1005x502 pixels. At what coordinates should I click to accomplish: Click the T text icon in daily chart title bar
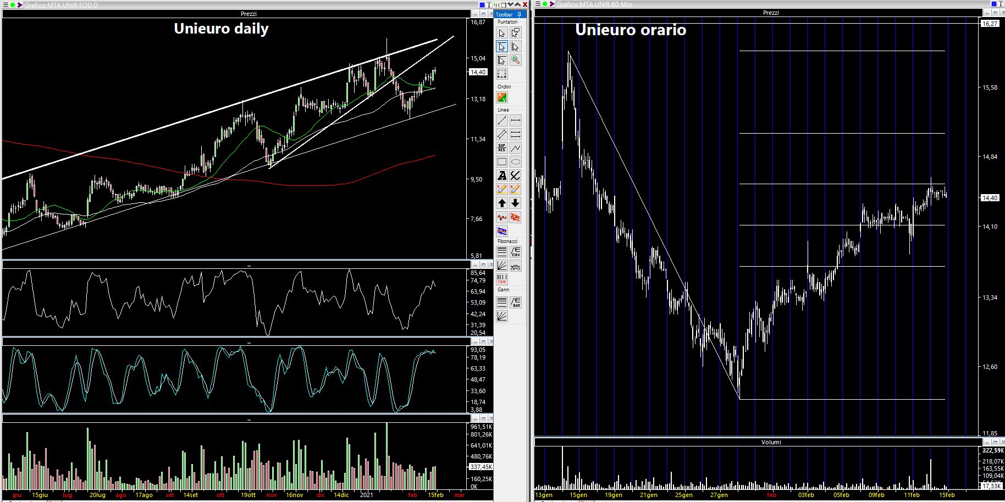489,5
